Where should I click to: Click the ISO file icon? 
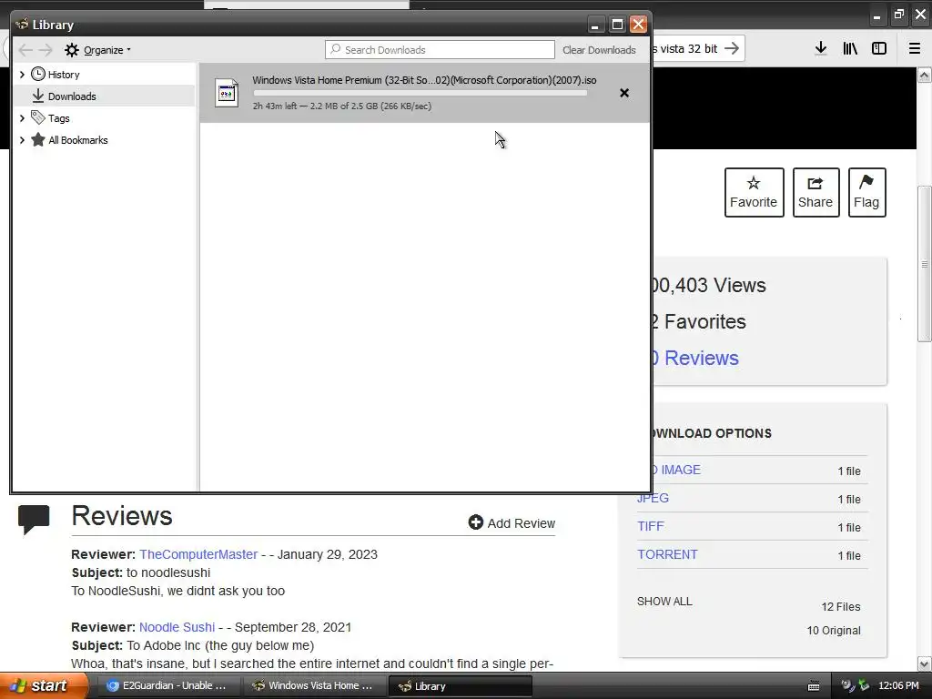pos(227,94)
